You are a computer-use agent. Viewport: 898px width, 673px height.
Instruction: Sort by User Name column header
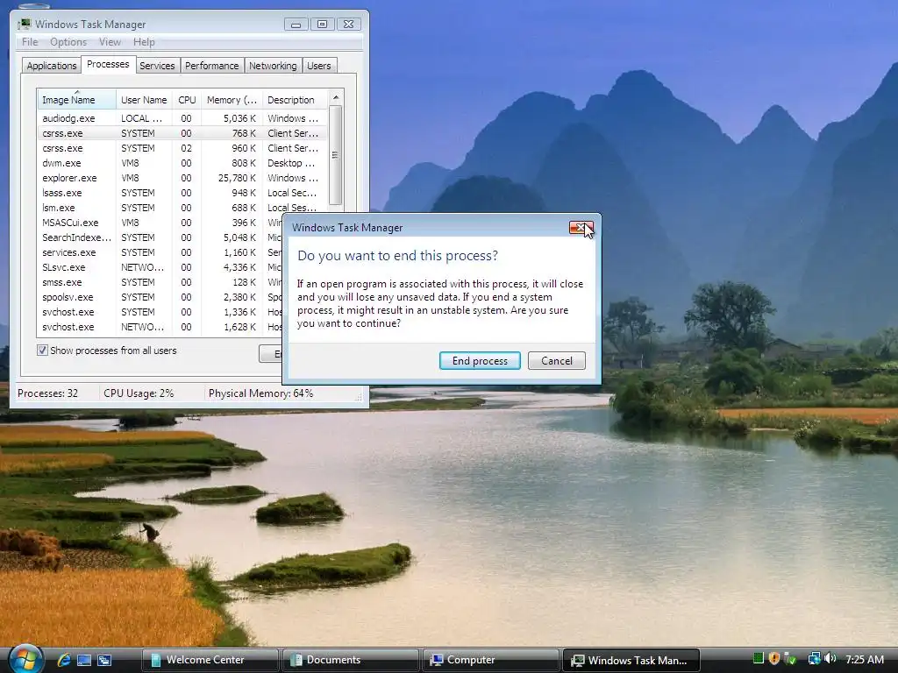[x=144, y=100]
